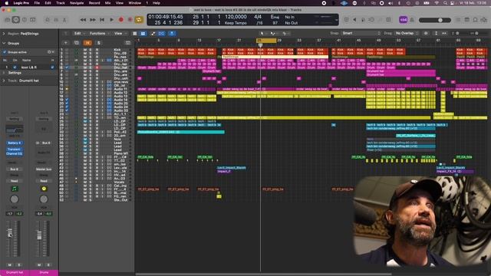The width and height of the screenshot is (491, 276).
Task: Open the View menu in Tracks area
Action: coord(120,33)
